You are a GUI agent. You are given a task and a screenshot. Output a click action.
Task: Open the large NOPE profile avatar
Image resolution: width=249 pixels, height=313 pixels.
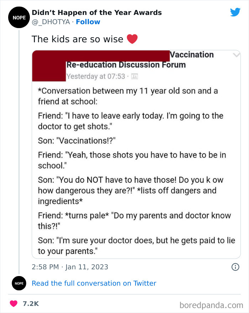pos(17,17)
